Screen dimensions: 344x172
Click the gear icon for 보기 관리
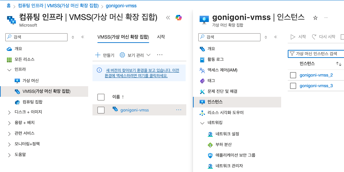click(x=122, y=55)
